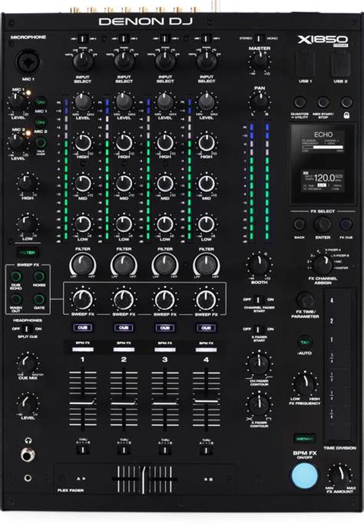
Task: Click channel 3 SWEEP FX knob
Action: (165, 300)
